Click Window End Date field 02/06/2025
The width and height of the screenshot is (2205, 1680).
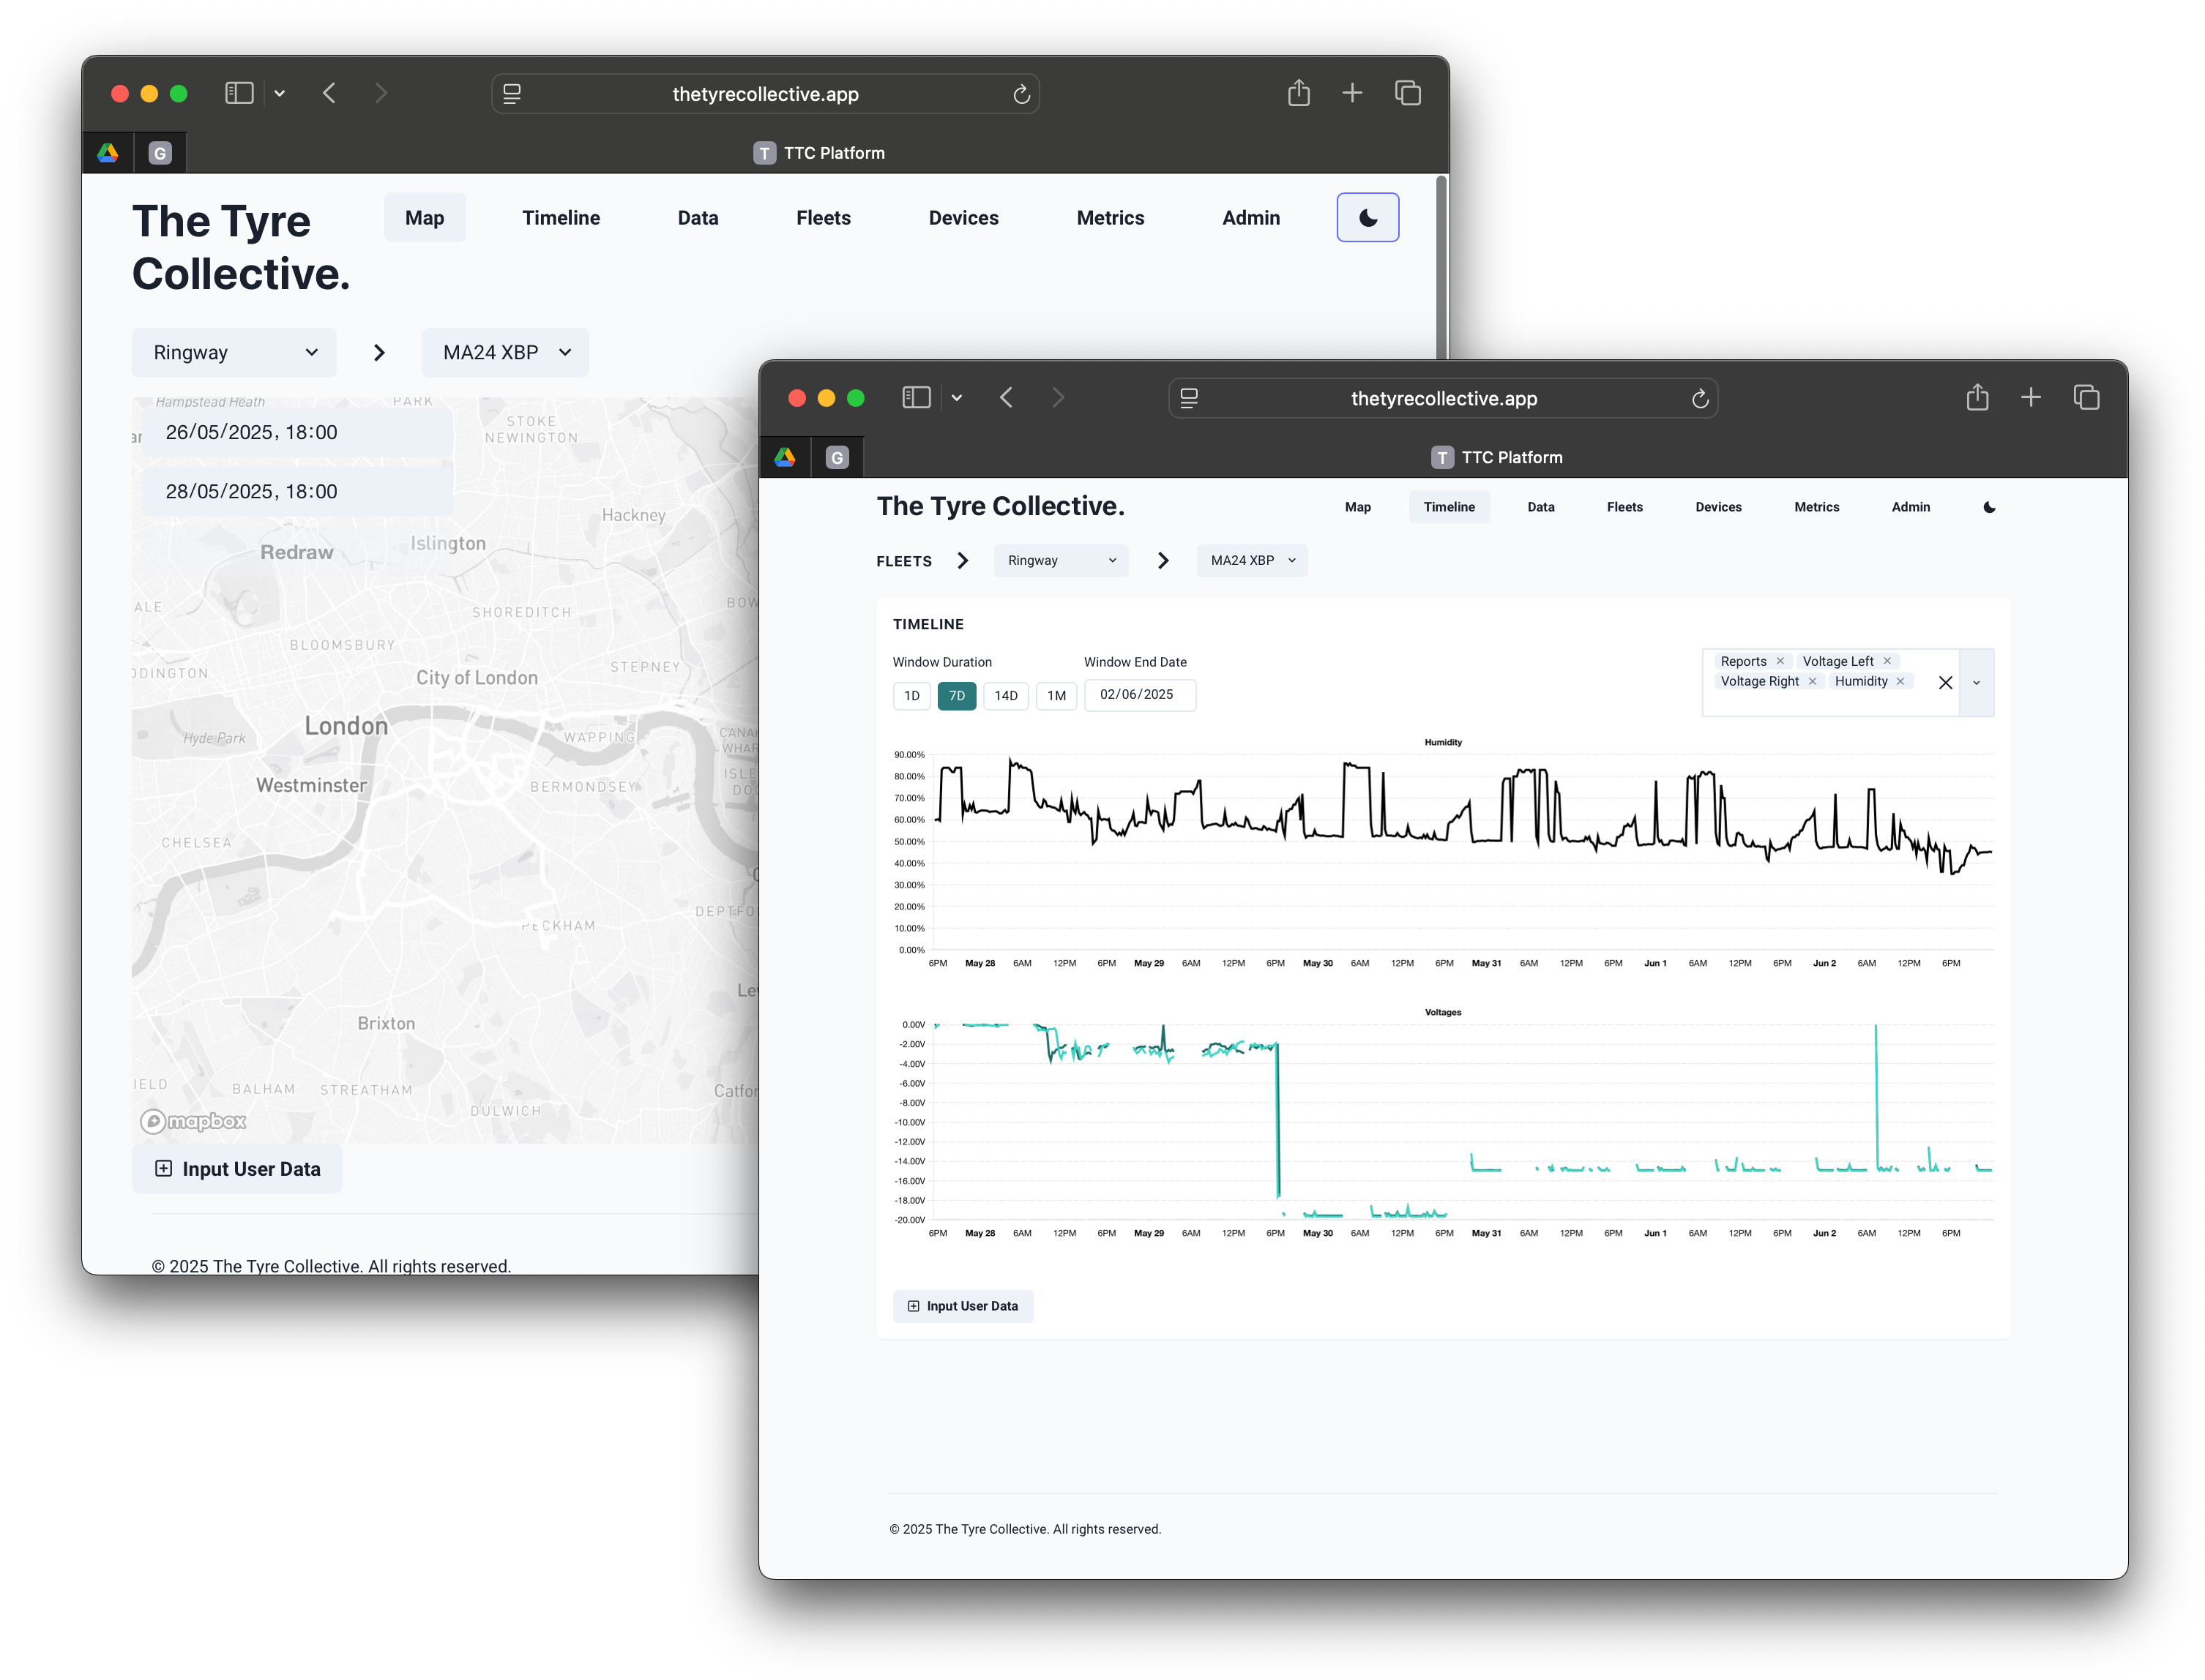(1140, 695)
